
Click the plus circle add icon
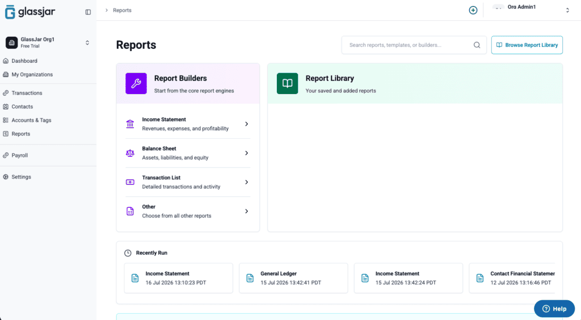(x=473, y=10)
